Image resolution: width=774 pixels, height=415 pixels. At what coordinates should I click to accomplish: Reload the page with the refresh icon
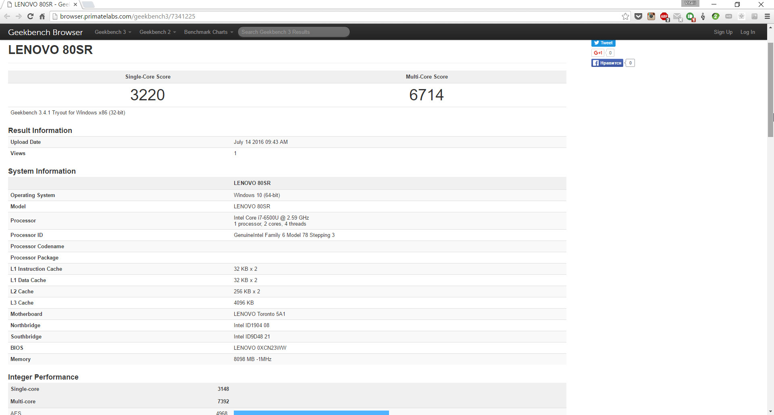[30, 17]
